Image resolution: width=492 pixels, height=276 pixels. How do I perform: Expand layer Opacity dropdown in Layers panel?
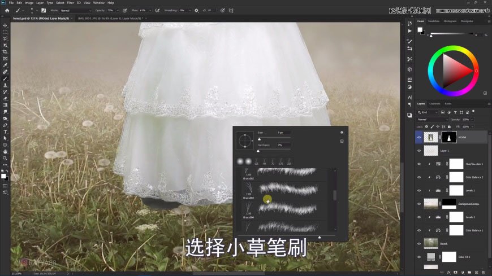472,119
